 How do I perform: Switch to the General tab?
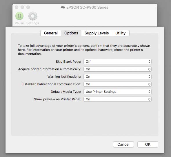coord(51,33)
